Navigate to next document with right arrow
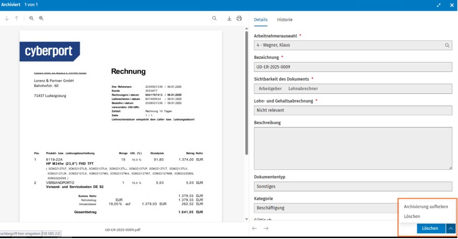This screenshot has width=458, height=239. 266,228
